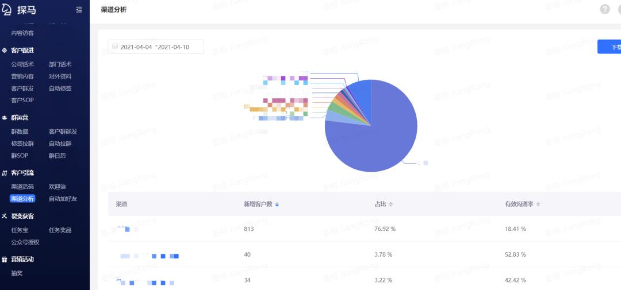Open the 公众号授权 link in the sidebar
The width and height of the screenshot is (621, 290).
tap(25, 242)
